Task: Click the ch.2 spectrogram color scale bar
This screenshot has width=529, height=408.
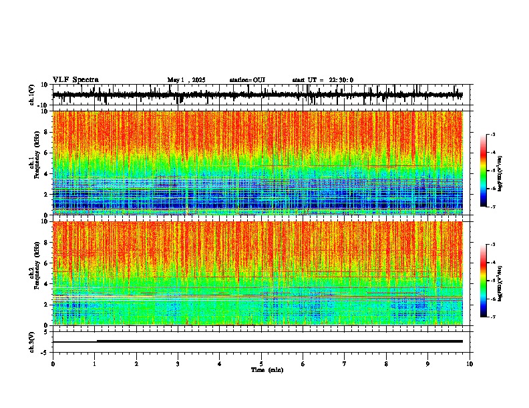Action: pyautogui.click(x=484, y=281)
